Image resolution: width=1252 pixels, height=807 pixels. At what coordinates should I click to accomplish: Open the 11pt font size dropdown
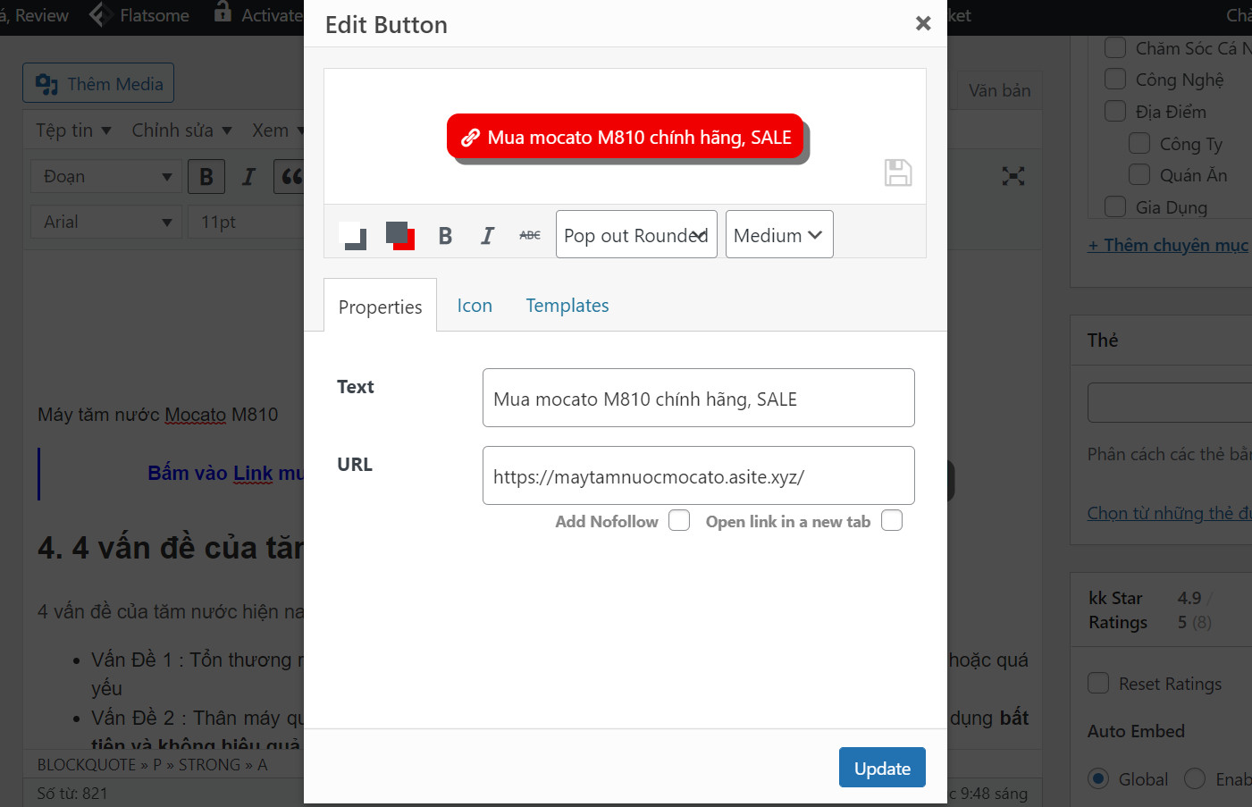[246, 222]
